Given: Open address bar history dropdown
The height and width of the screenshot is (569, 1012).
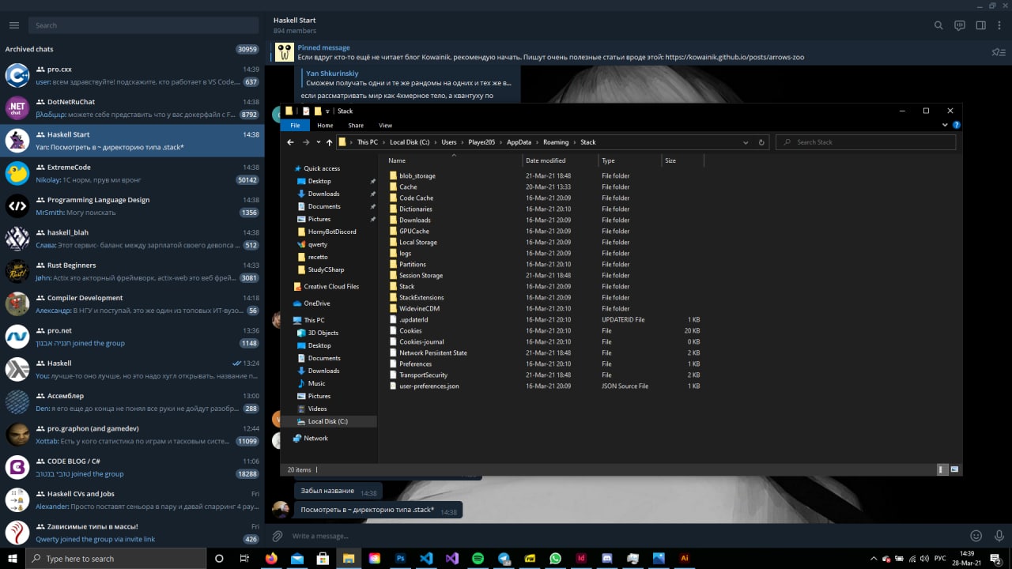Looking at the screenshot, I should pos(746,142).
